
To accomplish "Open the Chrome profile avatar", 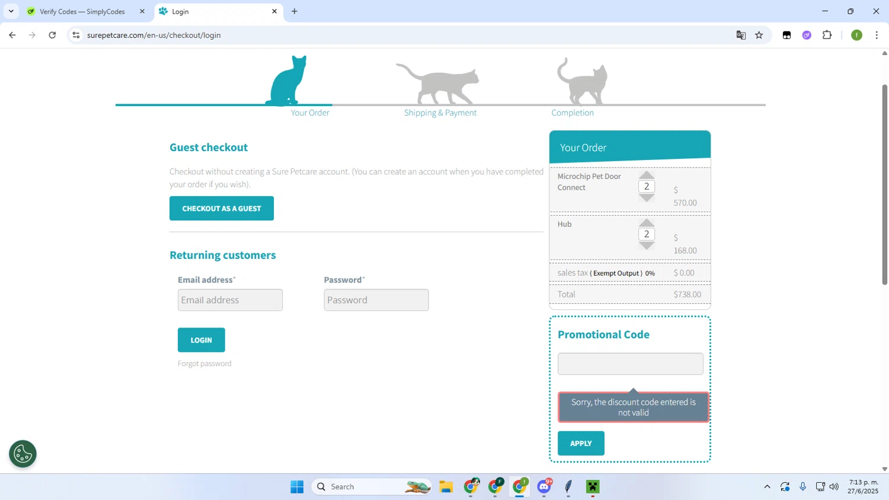I will click(x=856, y=35).
